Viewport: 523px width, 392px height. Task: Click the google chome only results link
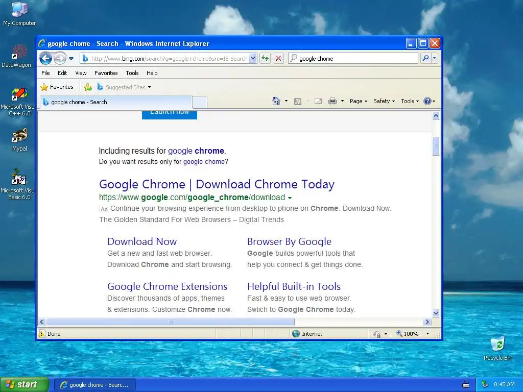(204, 162)
